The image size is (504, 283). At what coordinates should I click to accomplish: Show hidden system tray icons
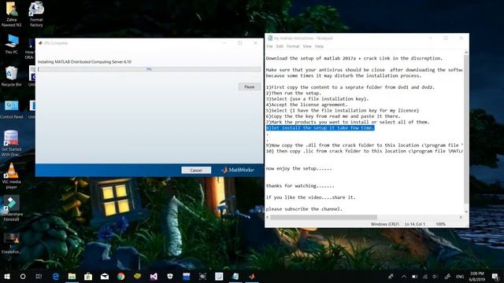click(x=404, y=276)
